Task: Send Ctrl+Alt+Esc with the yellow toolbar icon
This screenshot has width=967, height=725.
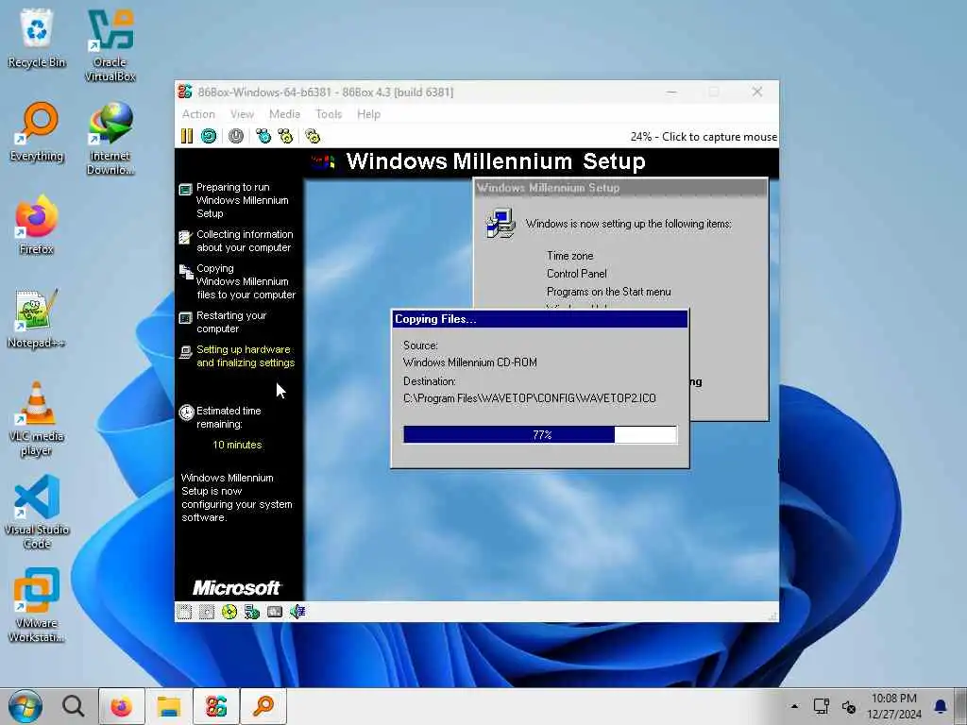Action: coord(285,136)
